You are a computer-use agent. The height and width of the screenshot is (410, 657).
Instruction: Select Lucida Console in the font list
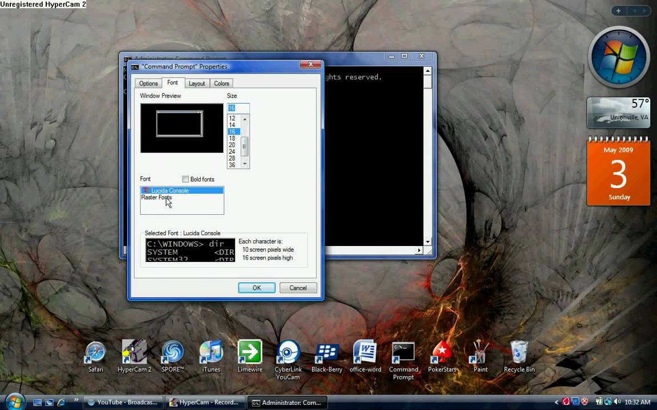pos(182,190)
